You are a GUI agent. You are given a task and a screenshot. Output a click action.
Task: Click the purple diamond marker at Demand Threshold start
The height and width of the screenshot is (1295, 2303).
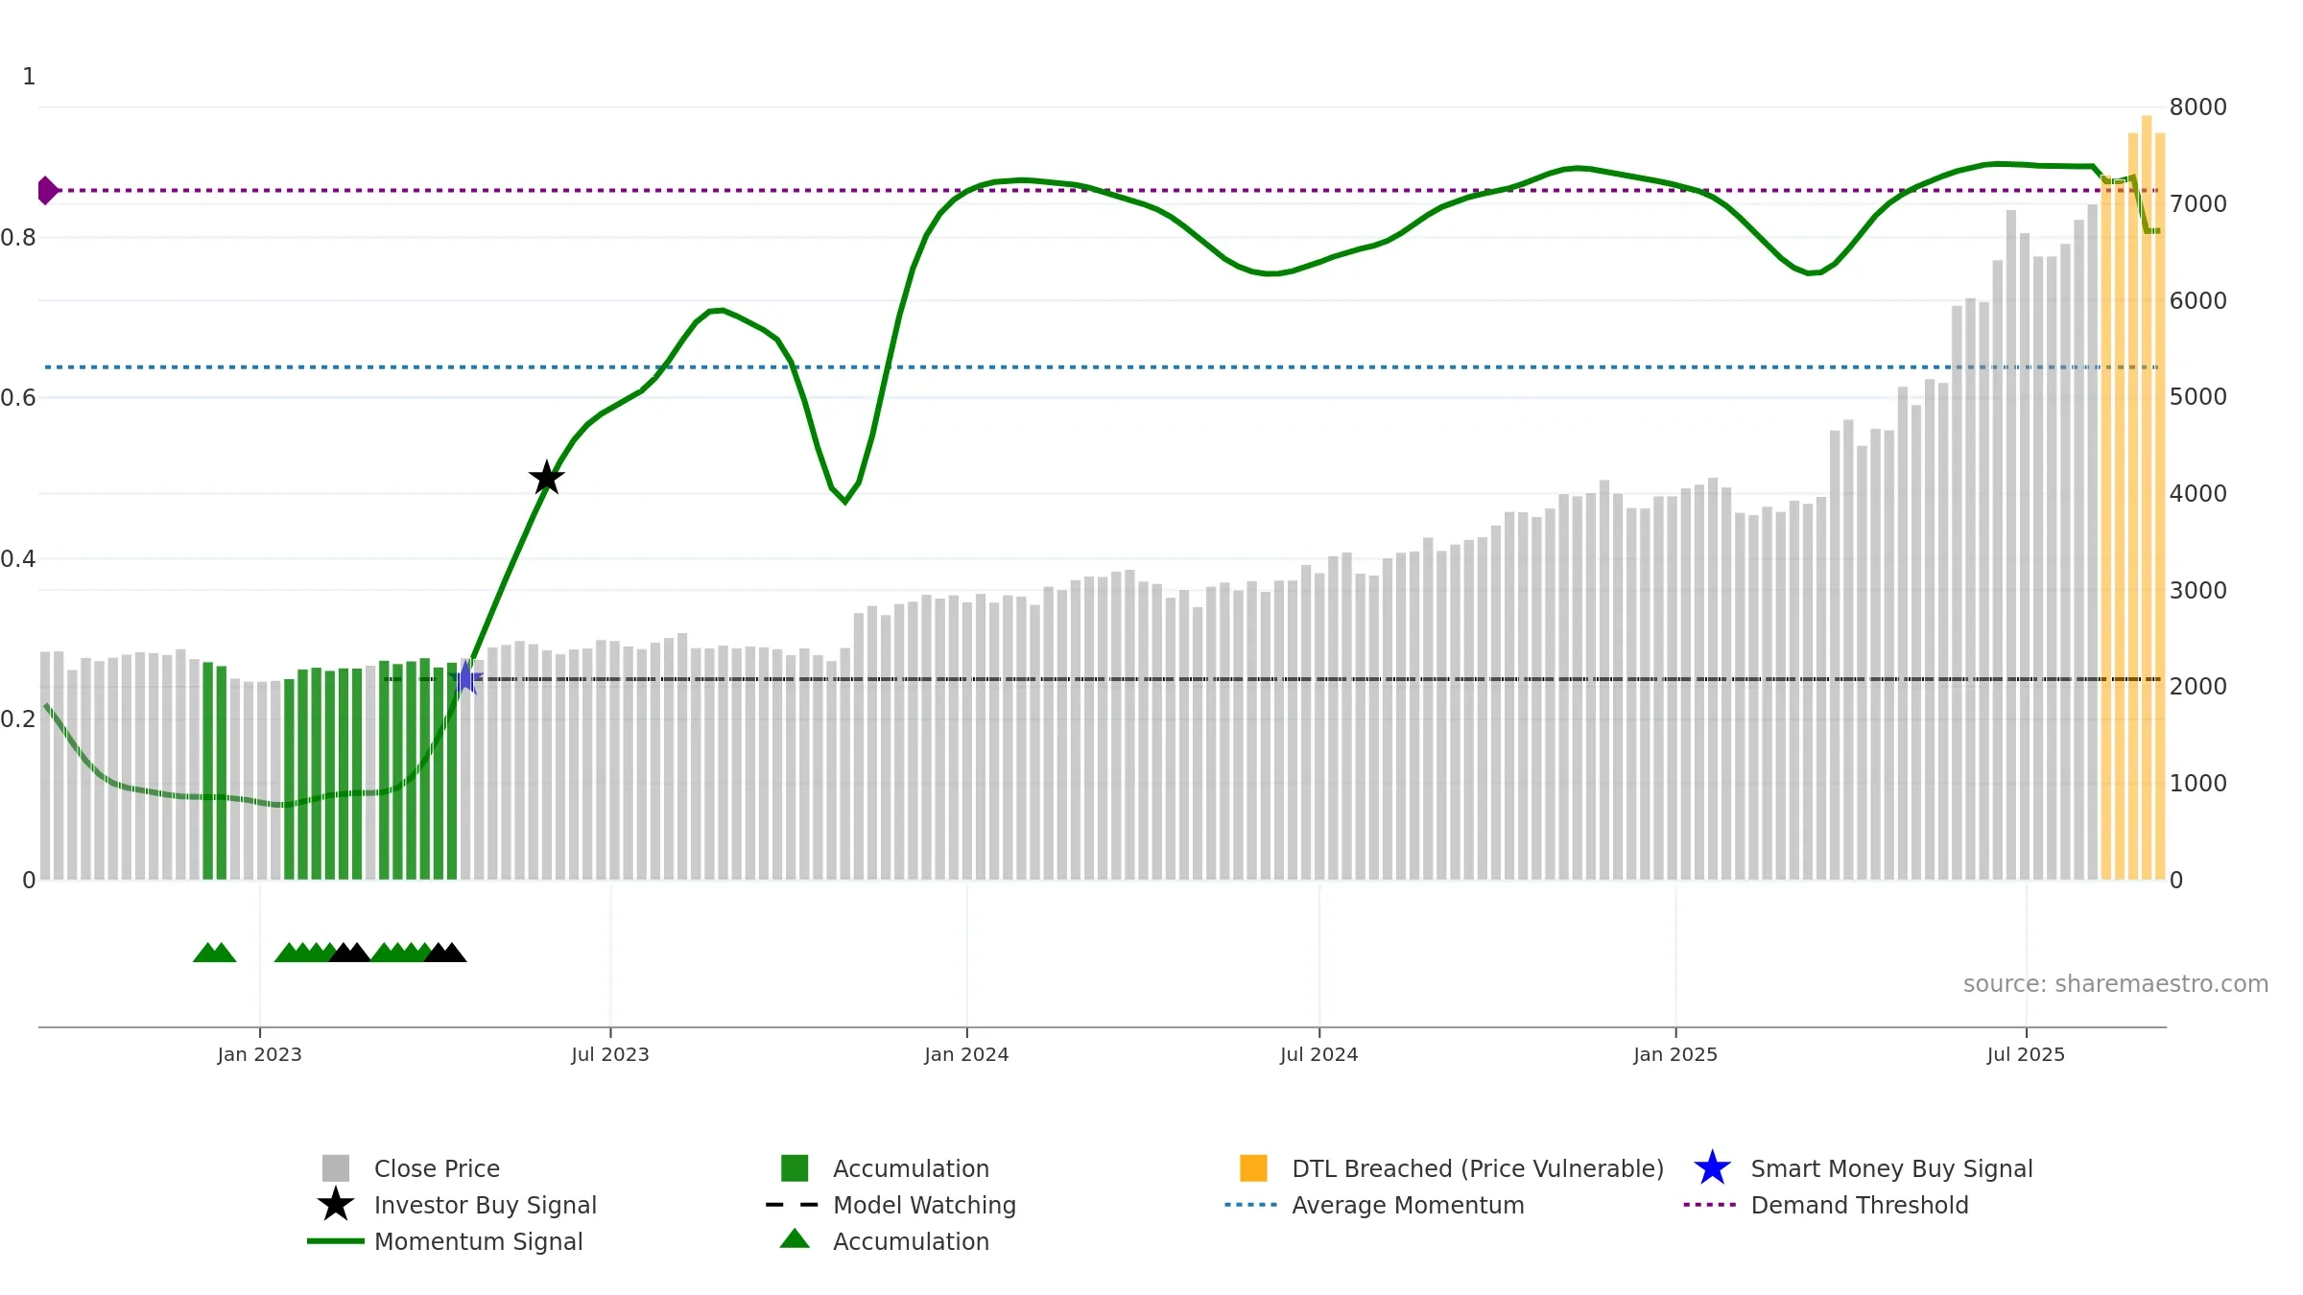coord(47,191)
